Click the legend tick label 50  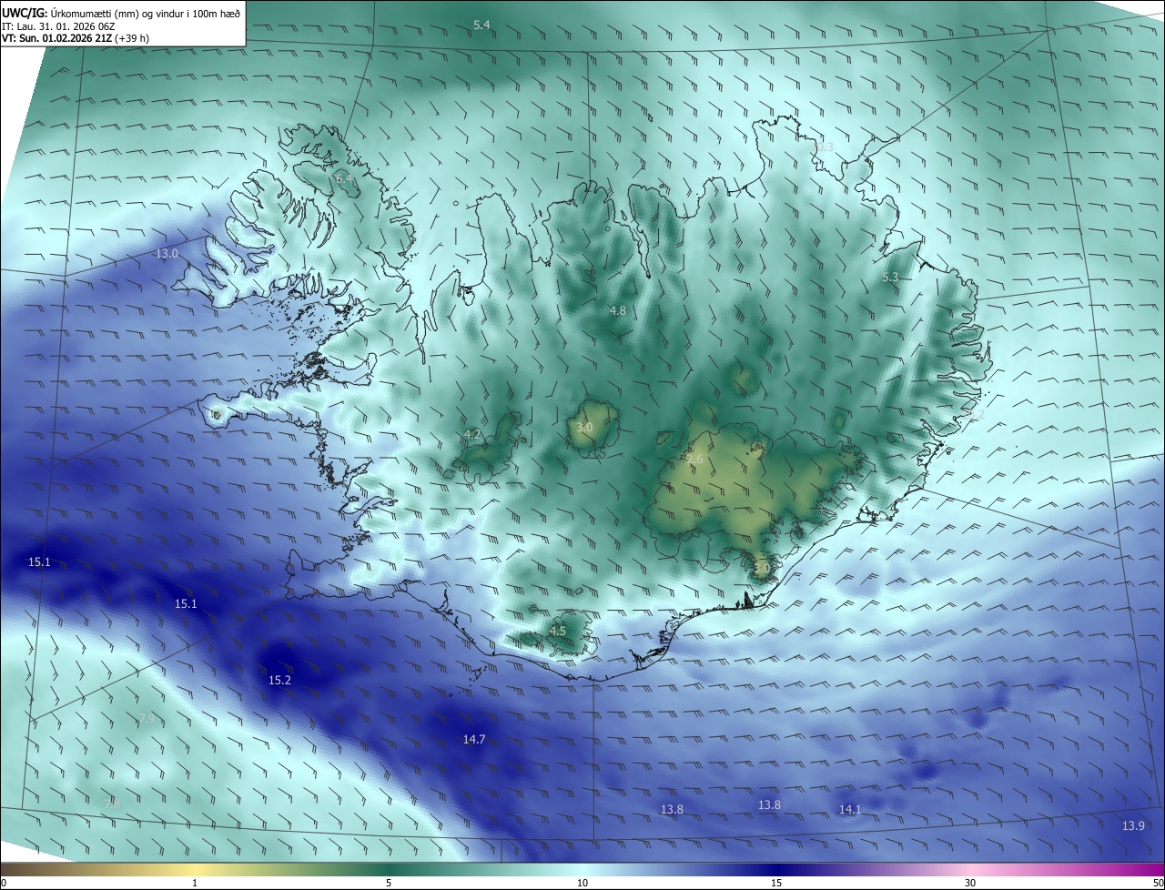[1158, 883]
